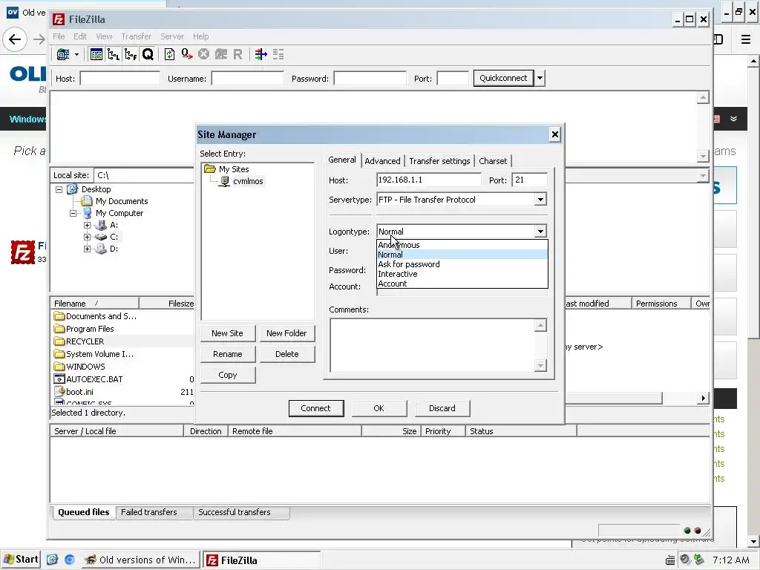Image resolution: width=760 pixels, height=570 pixels.
Task: Open the browser hamburger menu icon
Action: point(746,39)
